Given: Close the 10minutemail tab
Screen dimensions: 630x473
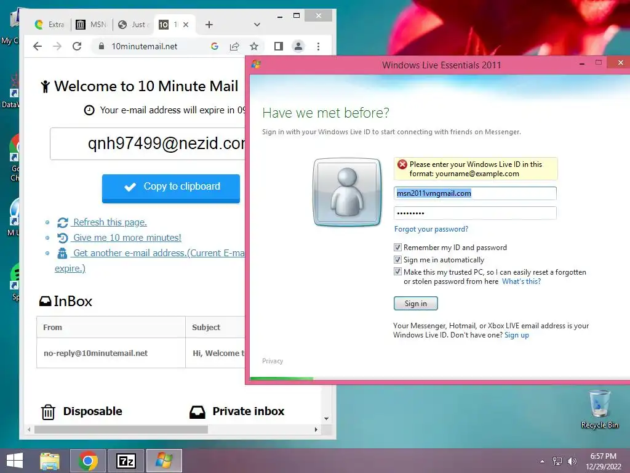Looking at the screenshot, I should [x=186, y=25].
